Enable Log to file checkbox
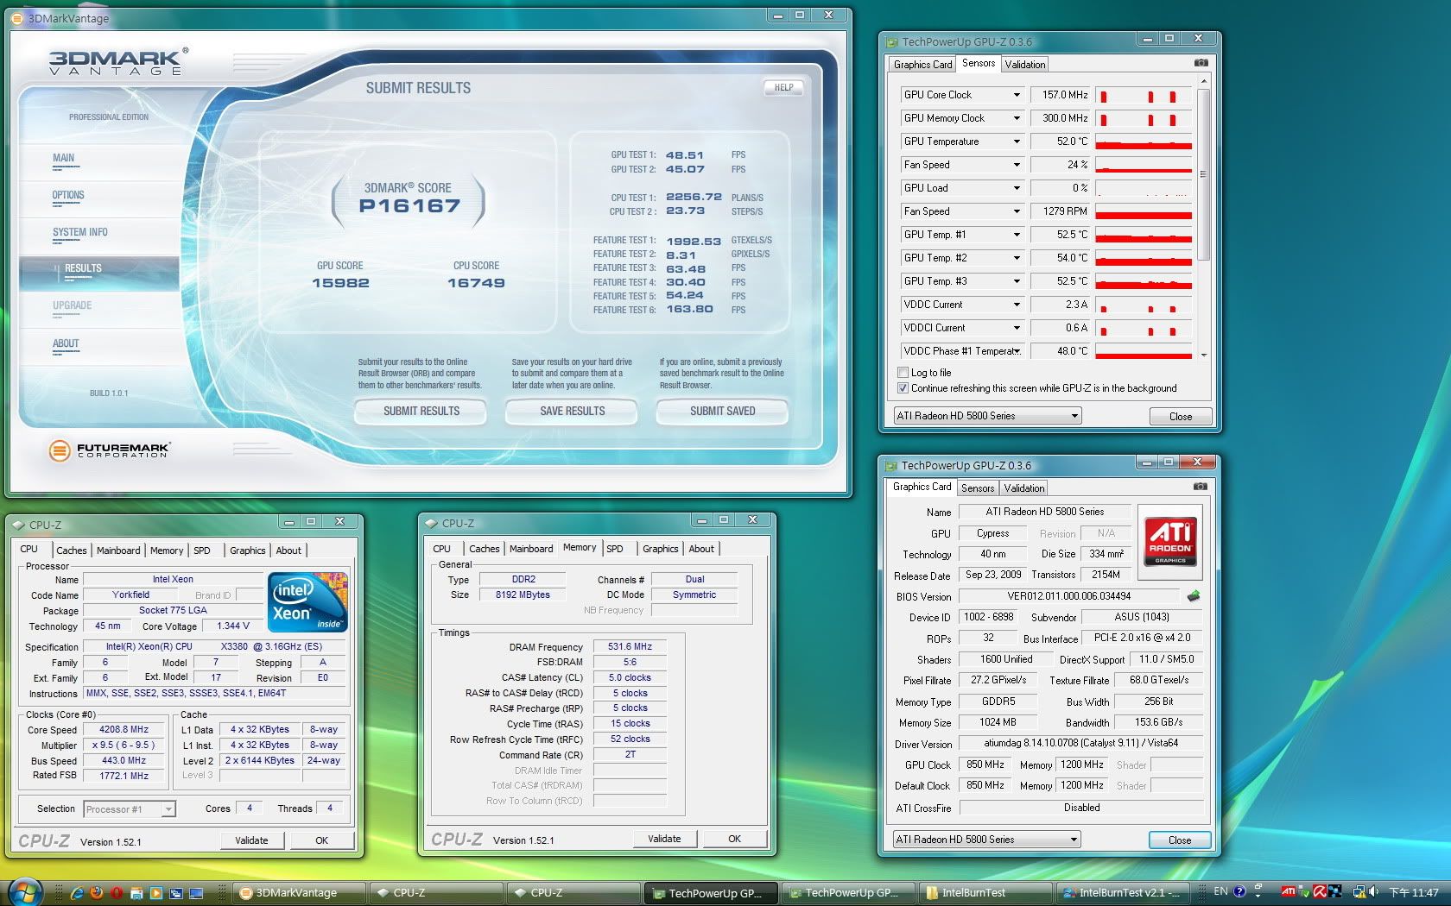1451x906 pixels. tap(903, 373)
